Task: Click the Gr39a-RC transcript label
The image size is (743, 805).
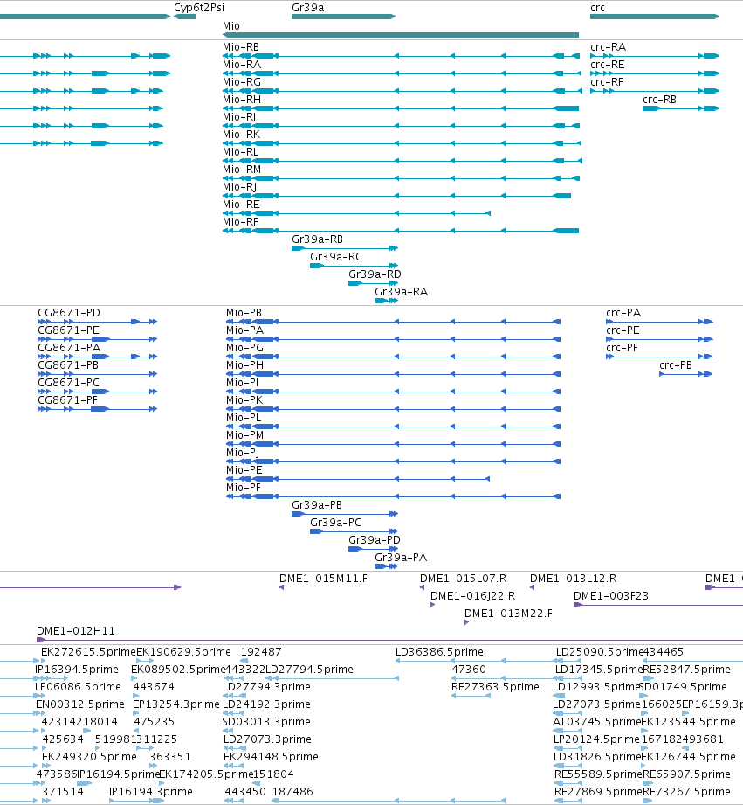Action: 336,257
